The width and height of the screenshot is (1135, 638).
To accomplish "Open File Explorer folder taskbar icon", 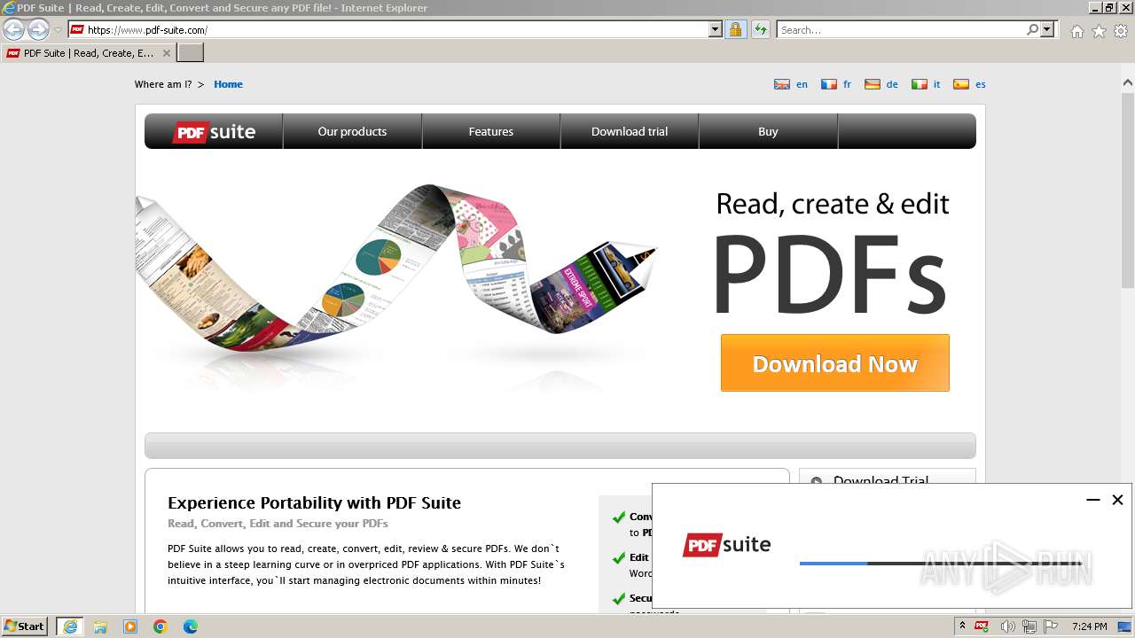I will [x=100, y=626].
